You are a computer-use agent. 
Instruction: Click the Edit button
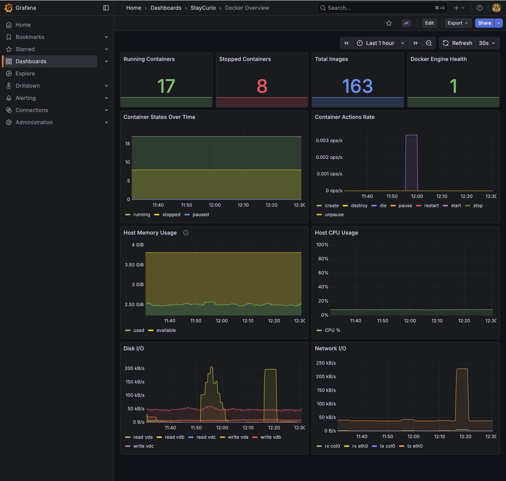(429, 23)
